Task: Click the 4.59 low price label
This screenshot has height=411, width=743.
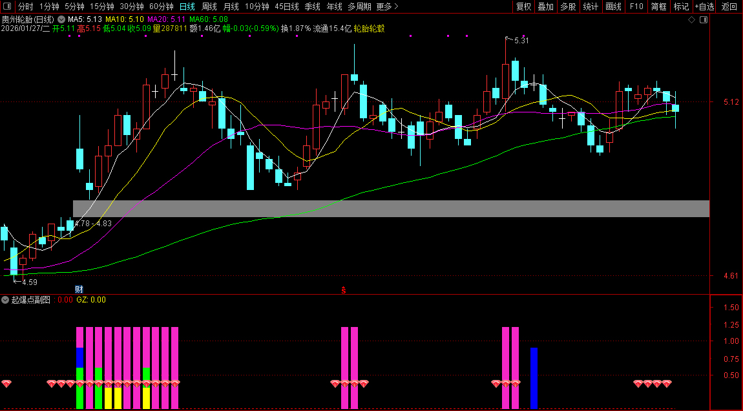Action: point(29,282)
